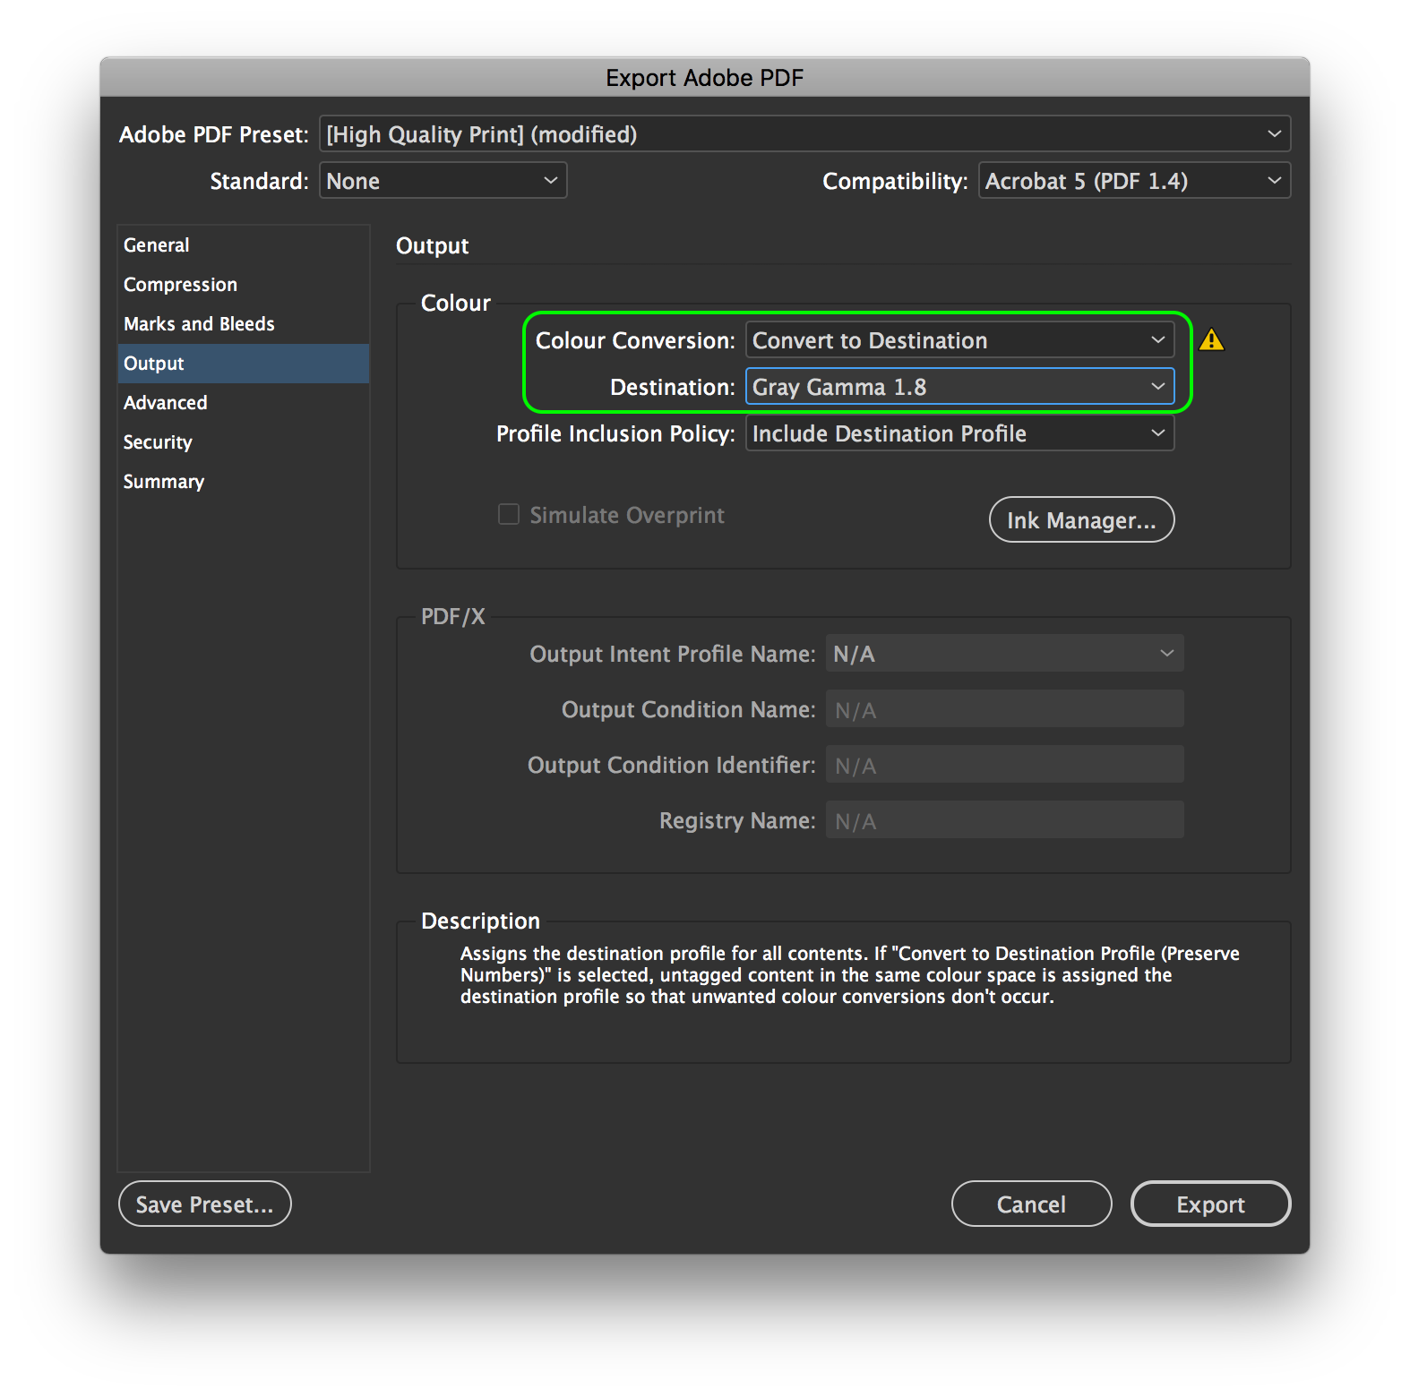The width and height of the screenshot is (1410, 1397).
Task: Click the Output section heading
Action: point(432,246)
